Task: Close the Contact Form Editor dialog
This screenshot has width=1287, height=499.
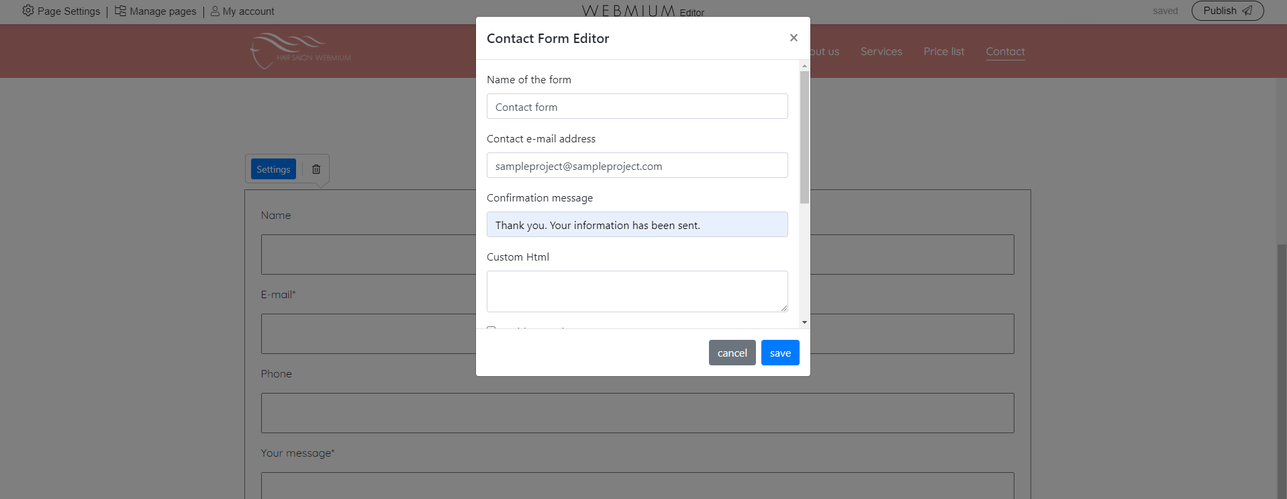Action: (794, 38)
